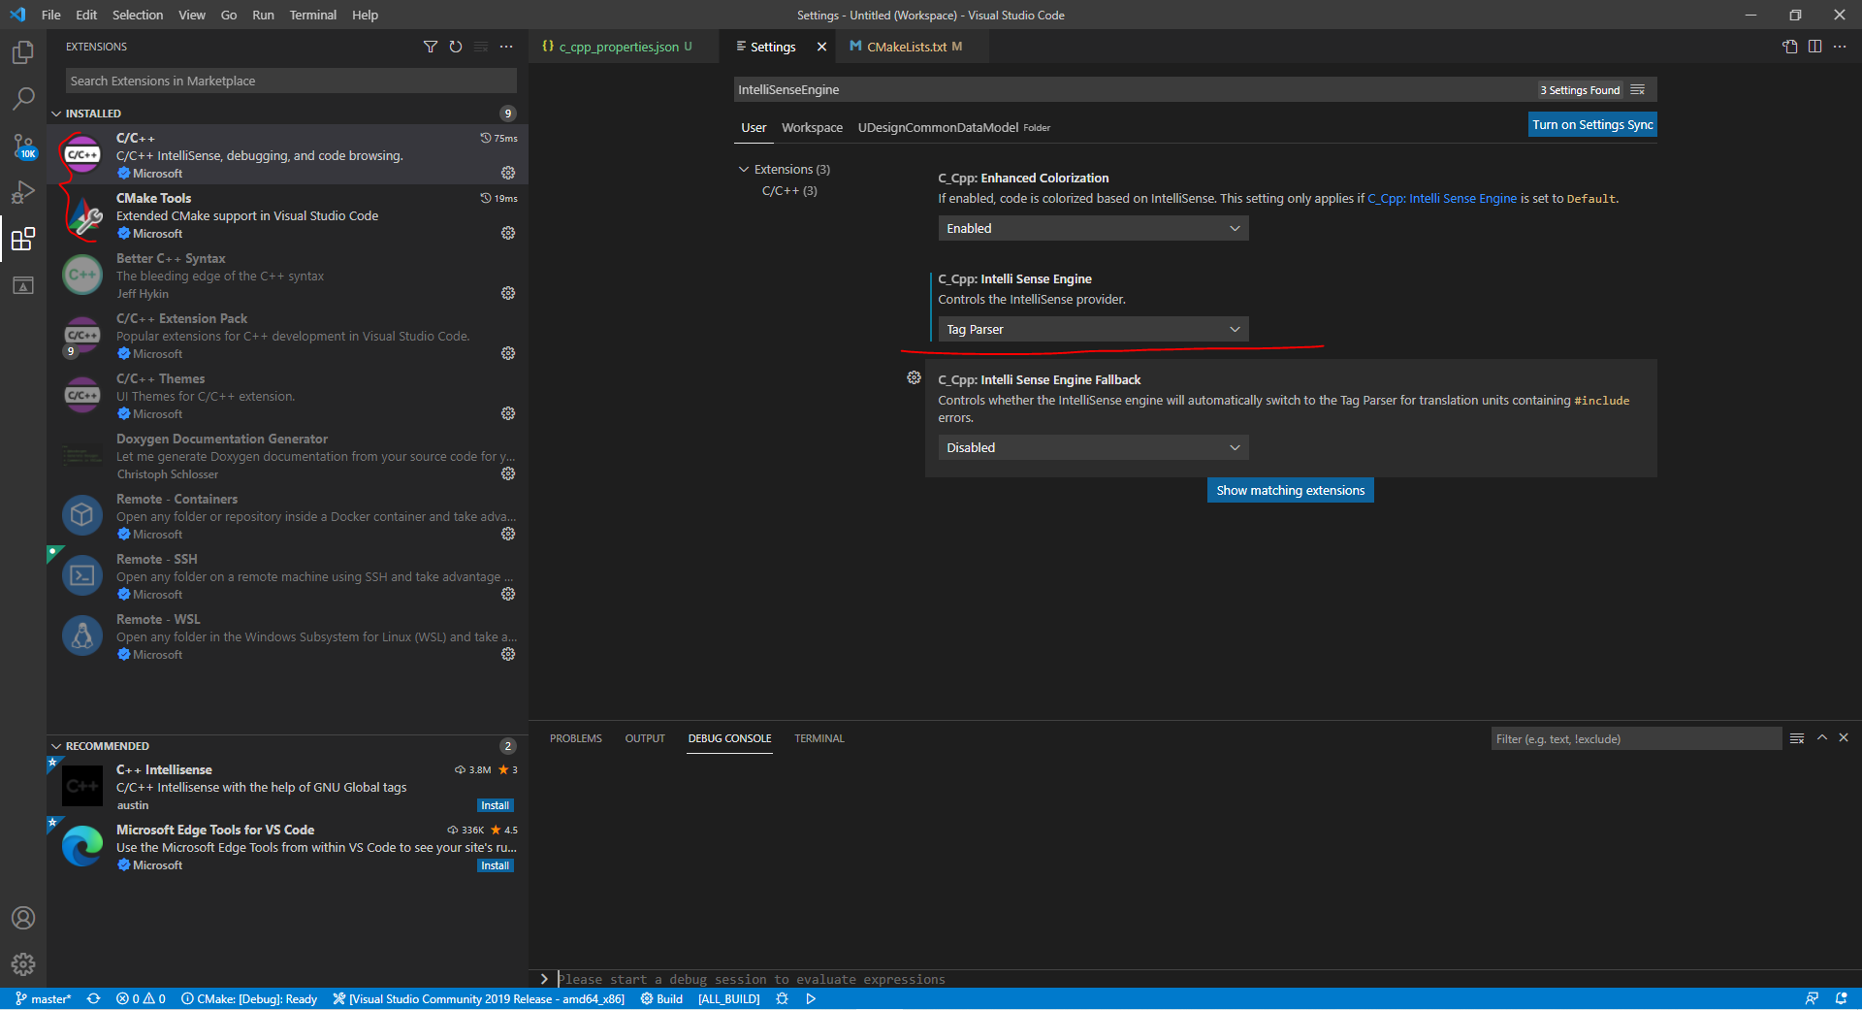Clear the debug console output
The image size is (1862, 1010).
click(1797, 738)
